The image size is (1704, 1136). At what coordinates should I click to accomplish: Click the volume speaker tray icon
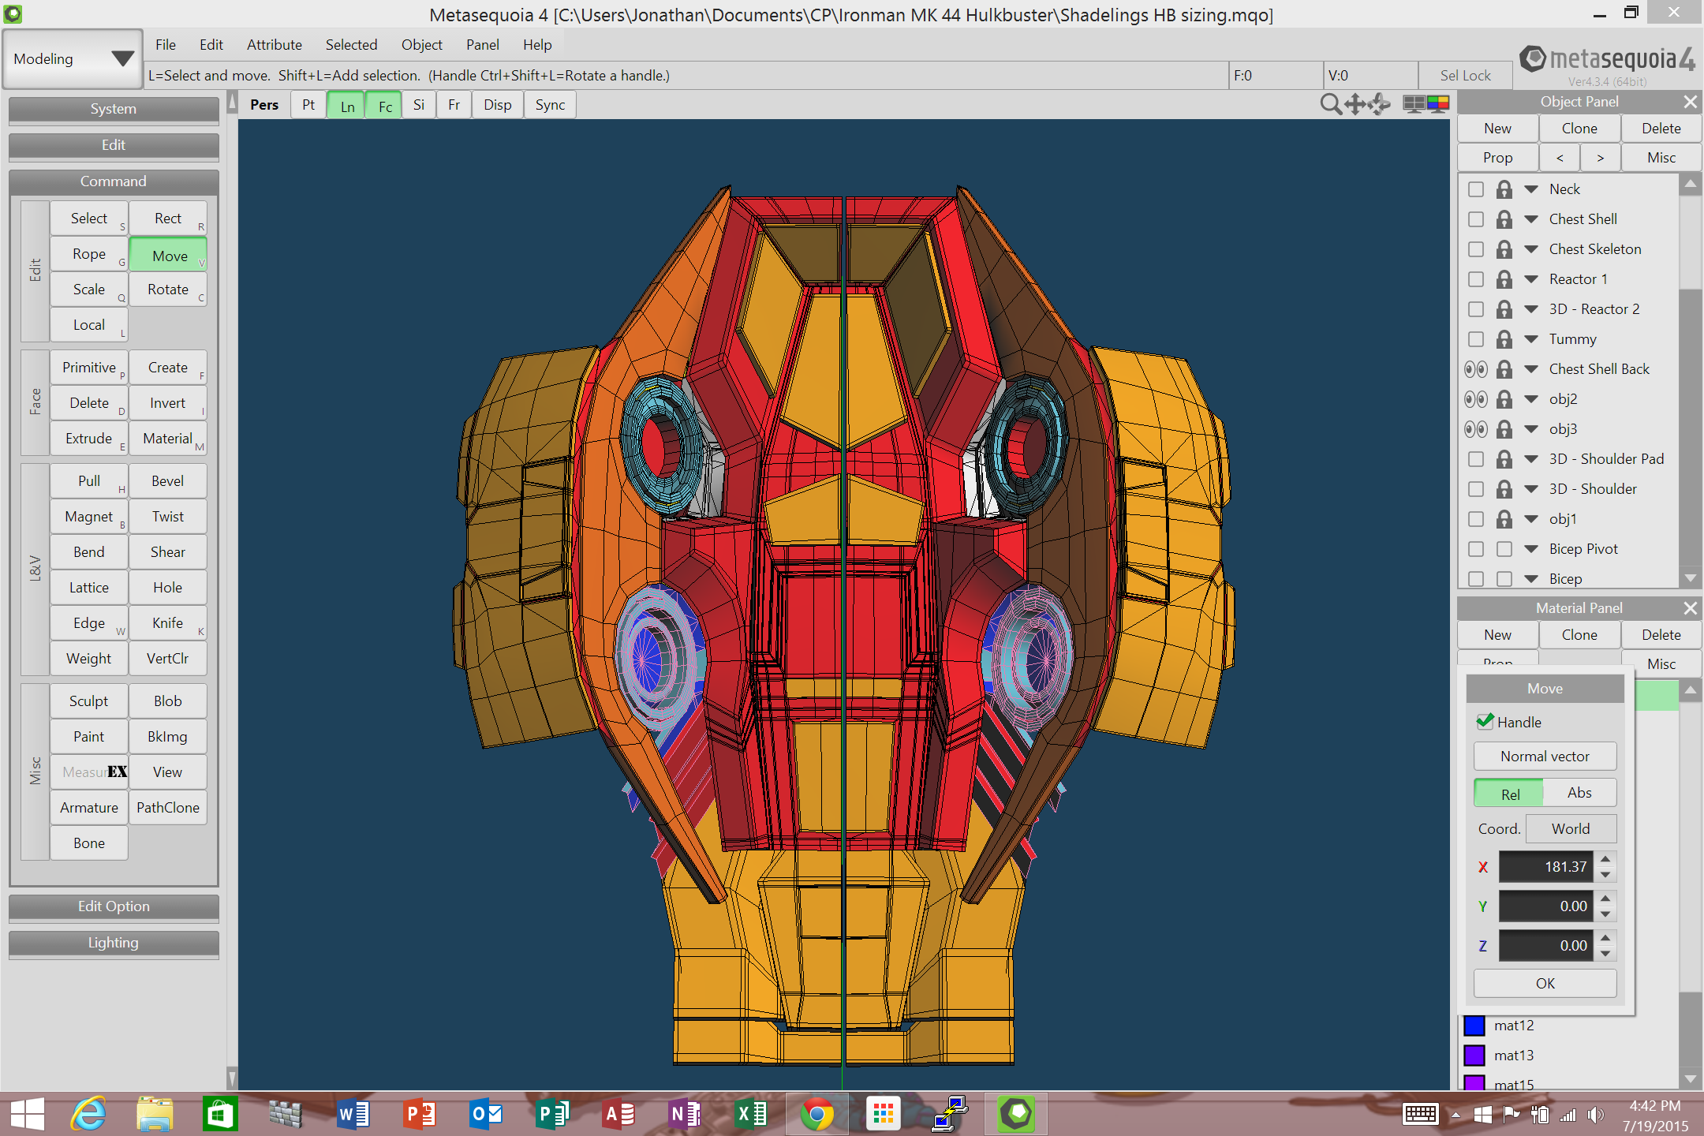(x=1597, y=1114)
